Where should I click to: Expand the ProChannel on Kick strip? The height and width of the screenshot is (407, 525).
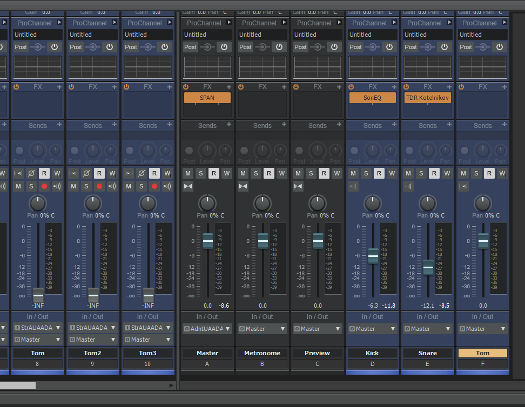(394, 23)
